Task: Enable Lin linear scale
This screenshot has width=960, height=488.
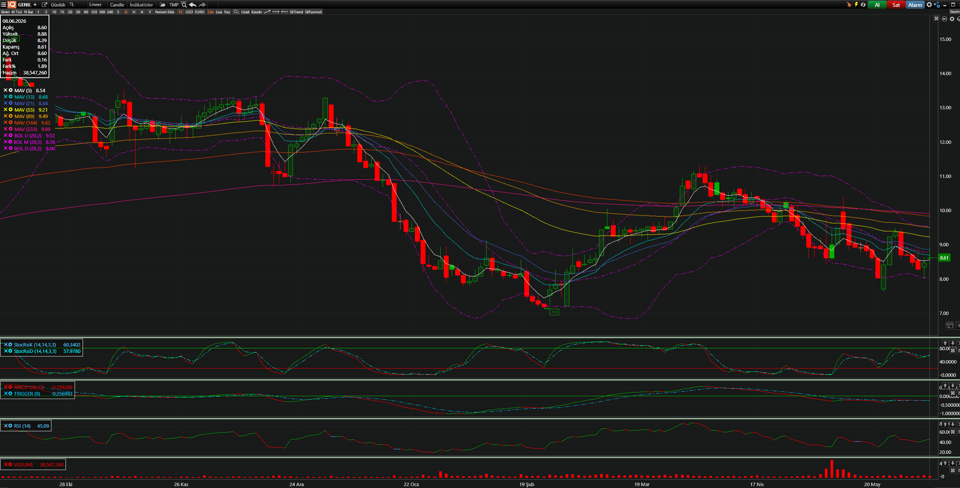Action: pyautogui.click(x=211, y=12)
